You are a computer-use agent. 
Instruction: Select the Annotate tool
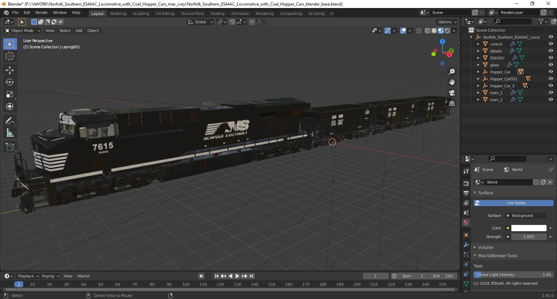click(x=10, y=121)
